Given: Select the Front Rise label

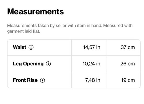Looking at the screenshot, I should pos(25,80).
